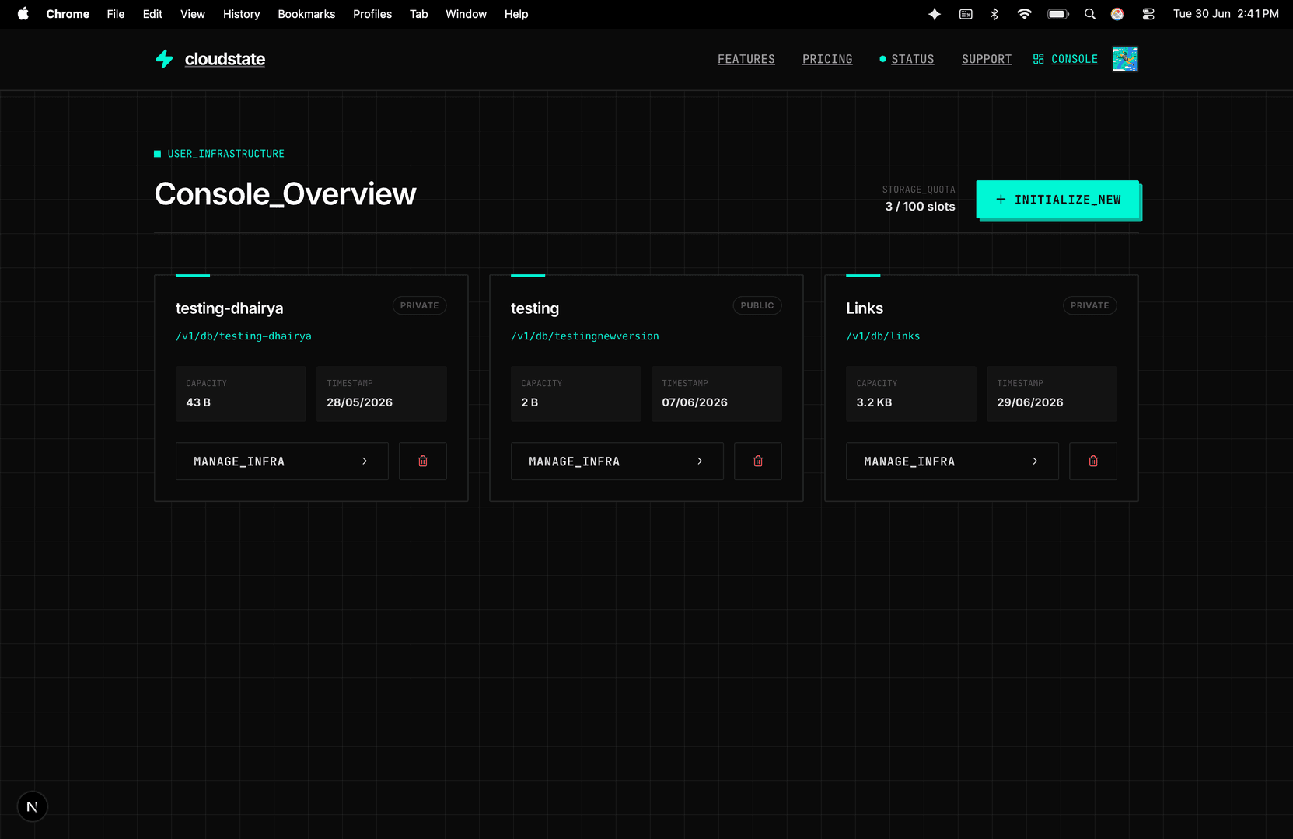1293x839 pixels.
Task: Click the 07/06/2026 timestamp
Action: [694, 402]
